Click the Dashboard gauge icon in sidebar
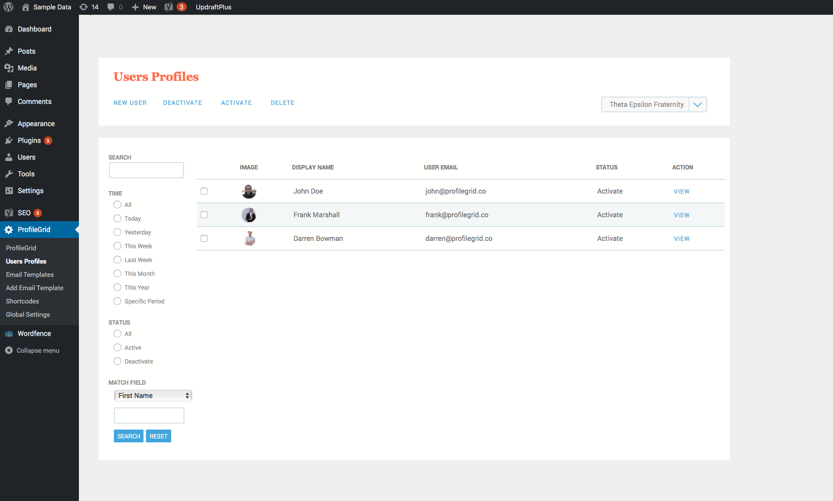This screenshot has width=833, height=501. pyautogui.click(x=9, y=29)
